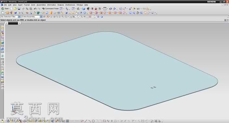Open the Constraint Navigator resource tab
The image size is (229, 123).
click(x=2, y=33)
